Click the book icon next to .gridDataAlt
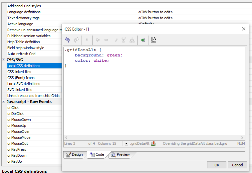This screenshot has width=252, height=173. point(153,143)
